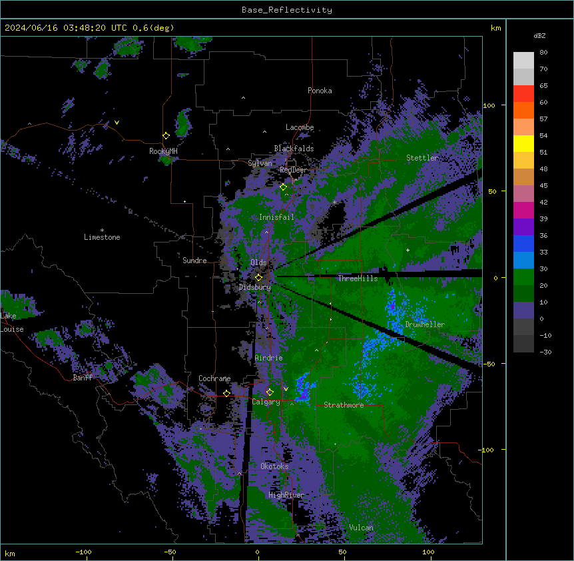Click the yellow diamond marker above Calgary
The width and height of the screenshot is (574, 561).
click(x=270, y=392)
